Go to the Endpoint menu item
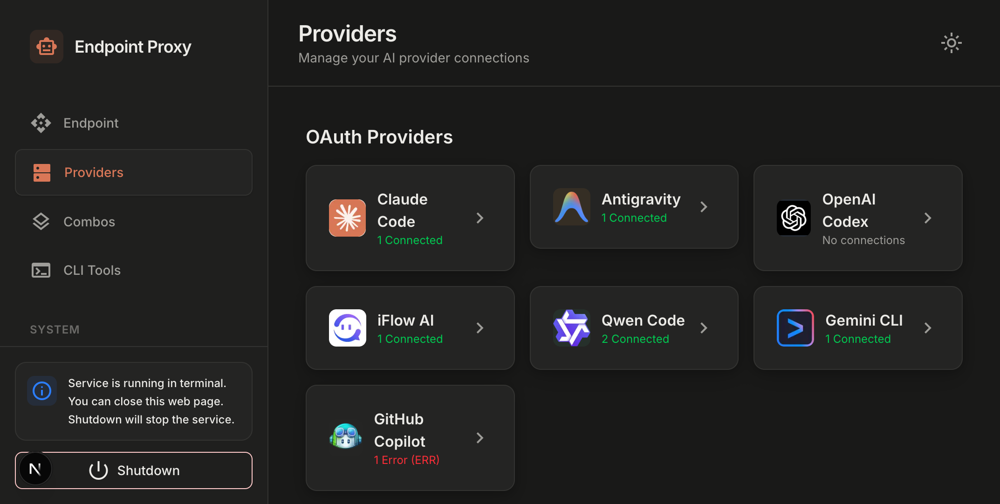1000x504 pixels. click(x=134, y=123)
